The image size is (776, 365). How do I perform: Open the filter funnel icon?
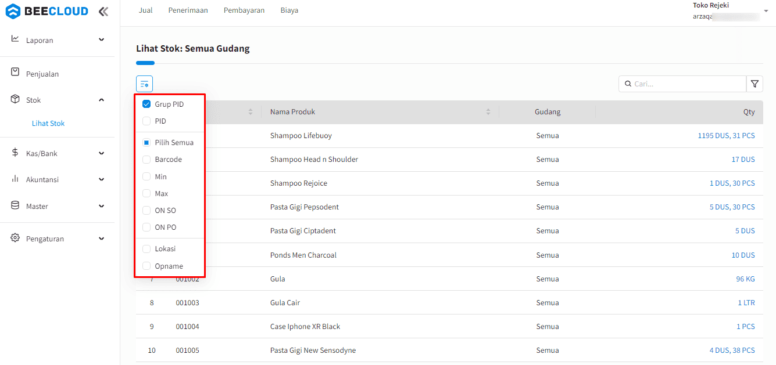(754, 84)
